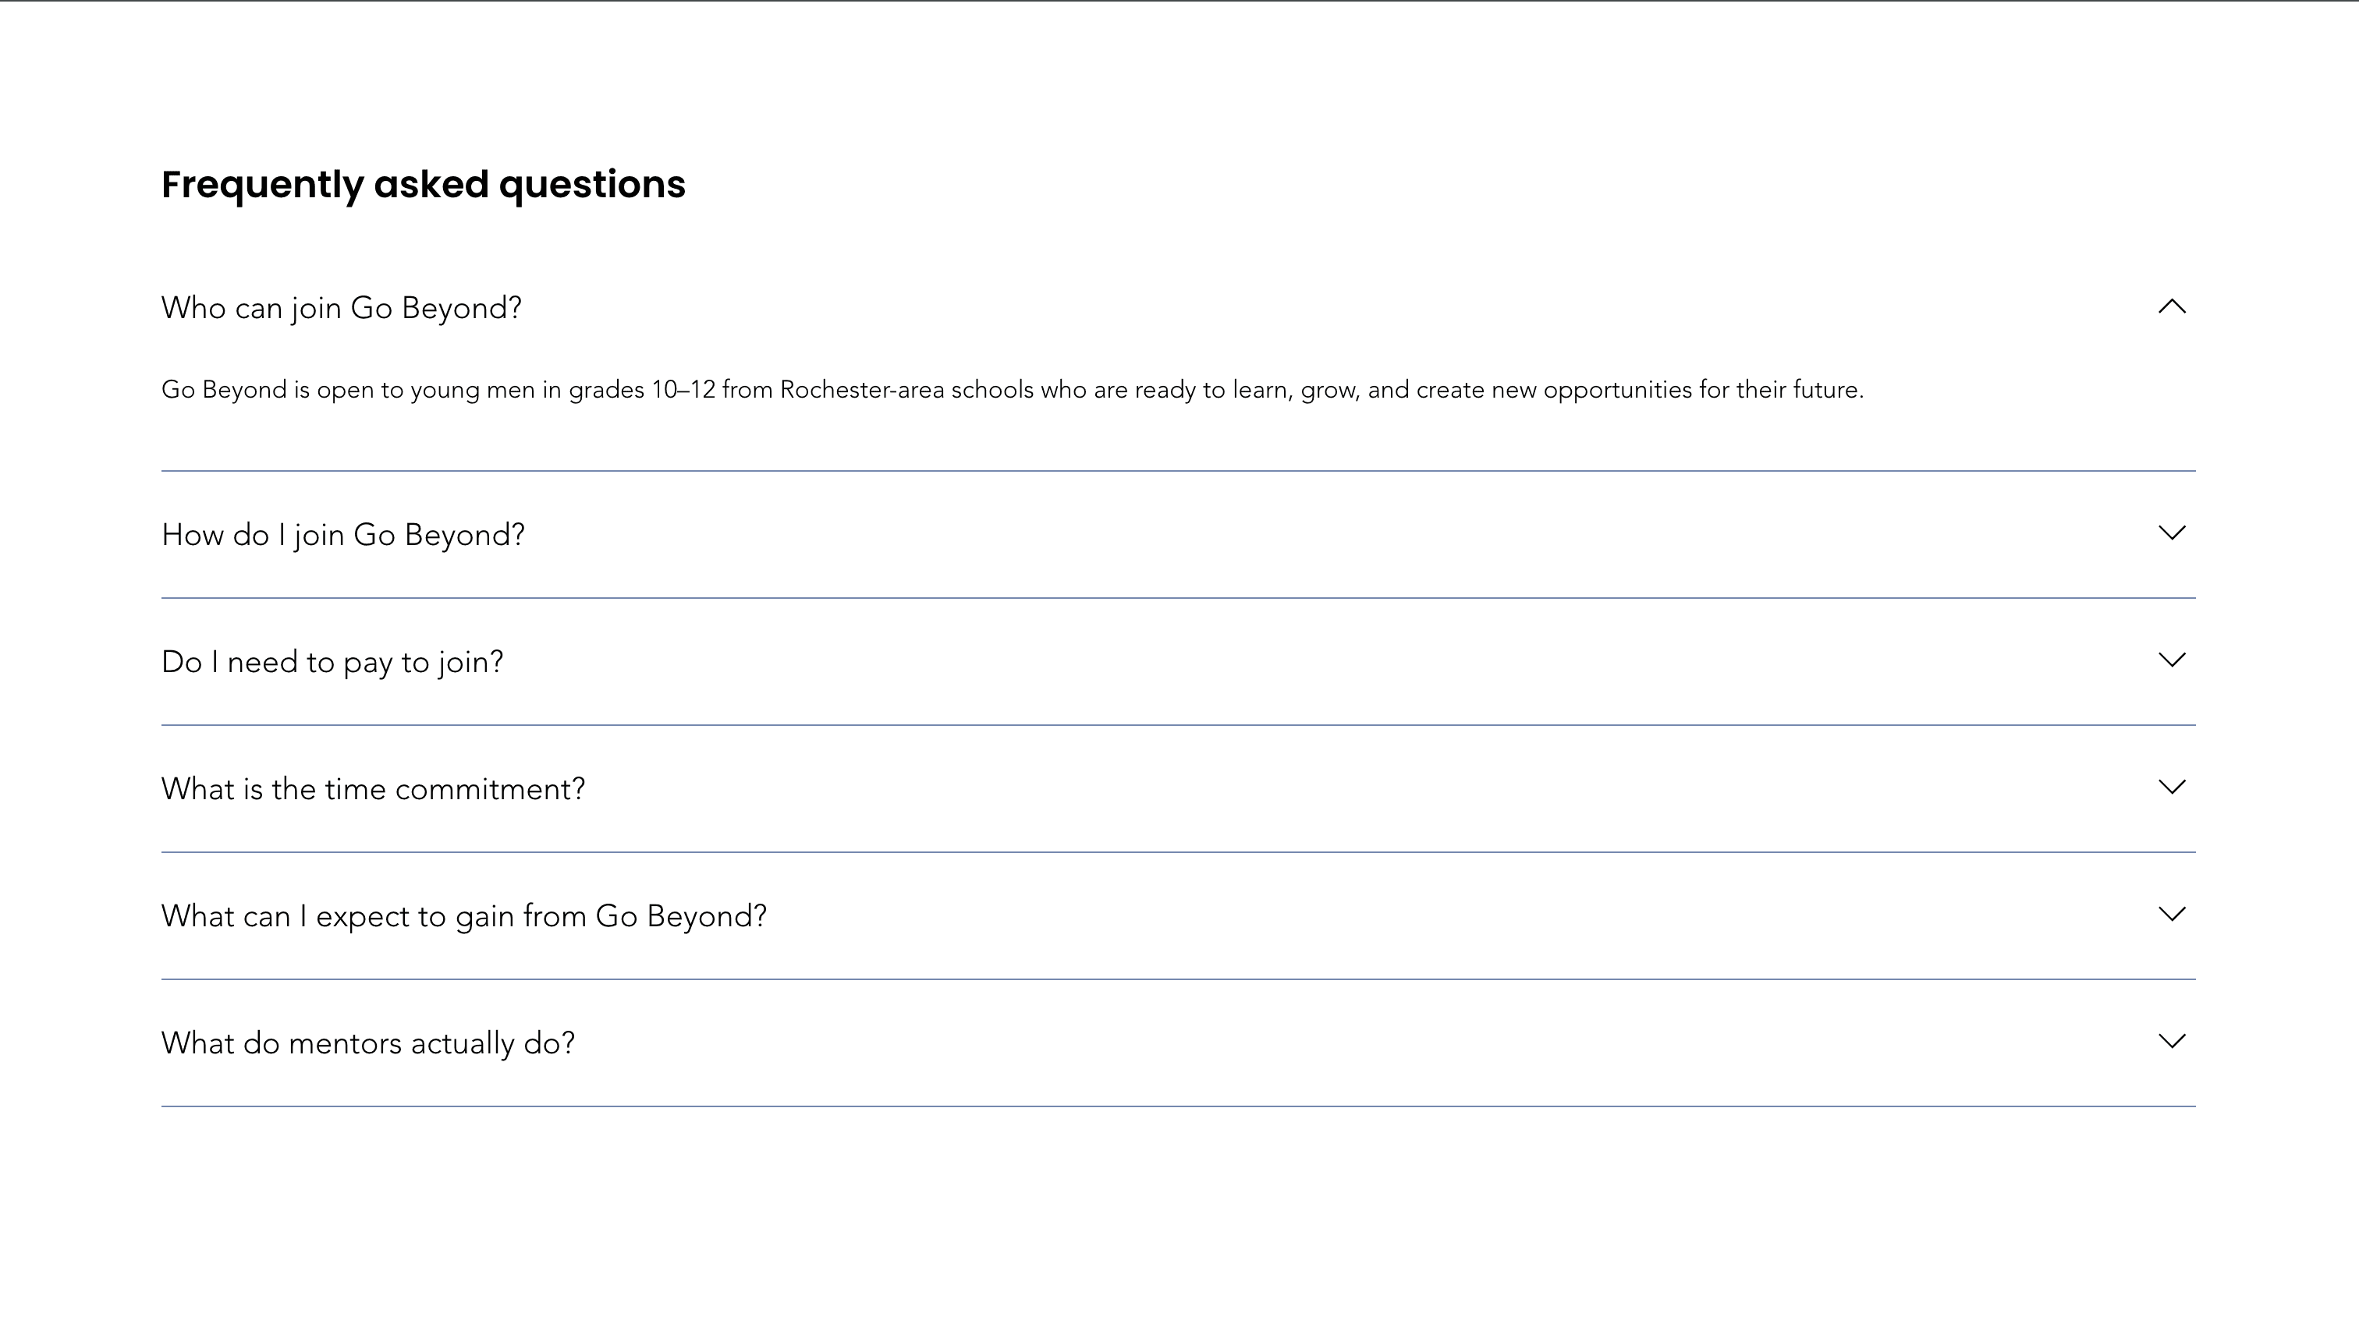Click the down arrow for 'Do I need to pay'
The image size is (2359, 1338).
tap(2170, 660)
